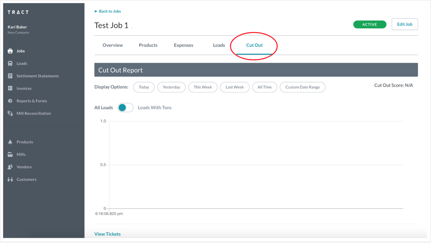This screenshot has height=243, width=431.
Task: Toggle All Loads / Loads With Tons switch
Action: pyautogui.click(x=125, y=107)
